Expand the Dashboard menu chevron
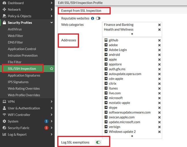Viewport: 187px width, 147px height. (x=51, y=3)
